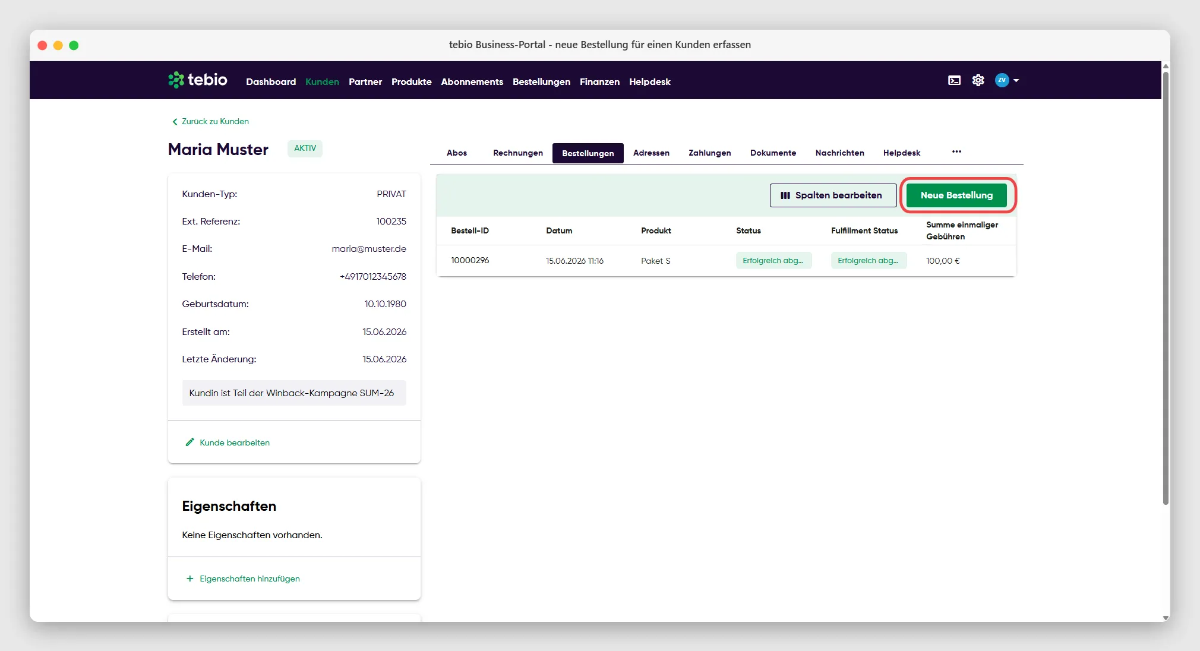Viewport: 1200px width, 651px height.
Task: Click the plus icon for Eigenschaften hinzufügen
Action: [190, 579]
